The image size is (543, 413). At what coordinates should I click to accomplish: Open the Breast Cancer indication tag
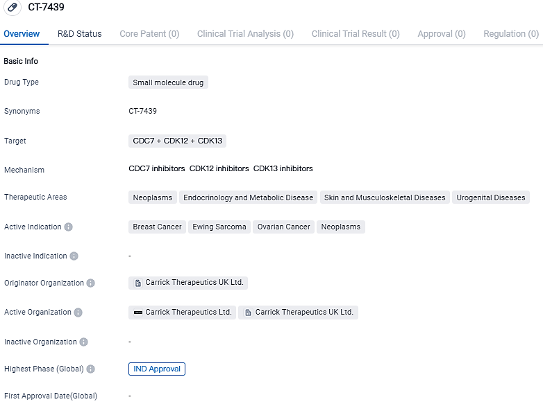tap(157, 227)
